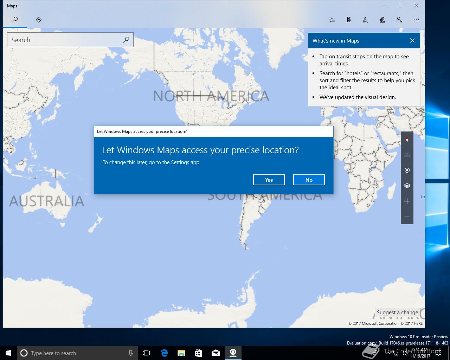Launch Microsoft Edge from taskbar
The image size is (450, 360).
coord(164,353)
